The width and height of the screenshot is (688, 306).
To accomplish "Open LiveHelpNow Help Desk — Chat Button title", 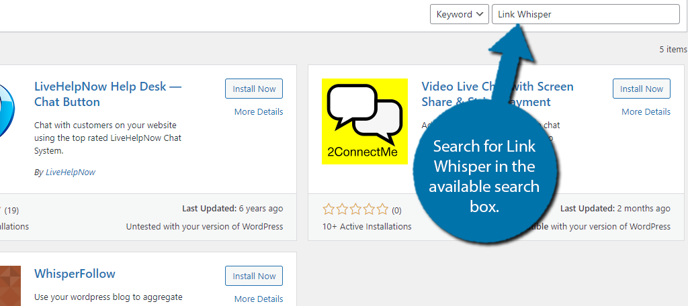I will (108, 94).
